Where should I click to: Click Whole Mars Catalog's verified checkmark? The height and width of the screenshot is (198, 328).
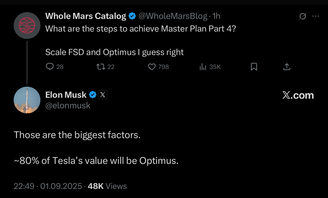pos(132,16)
